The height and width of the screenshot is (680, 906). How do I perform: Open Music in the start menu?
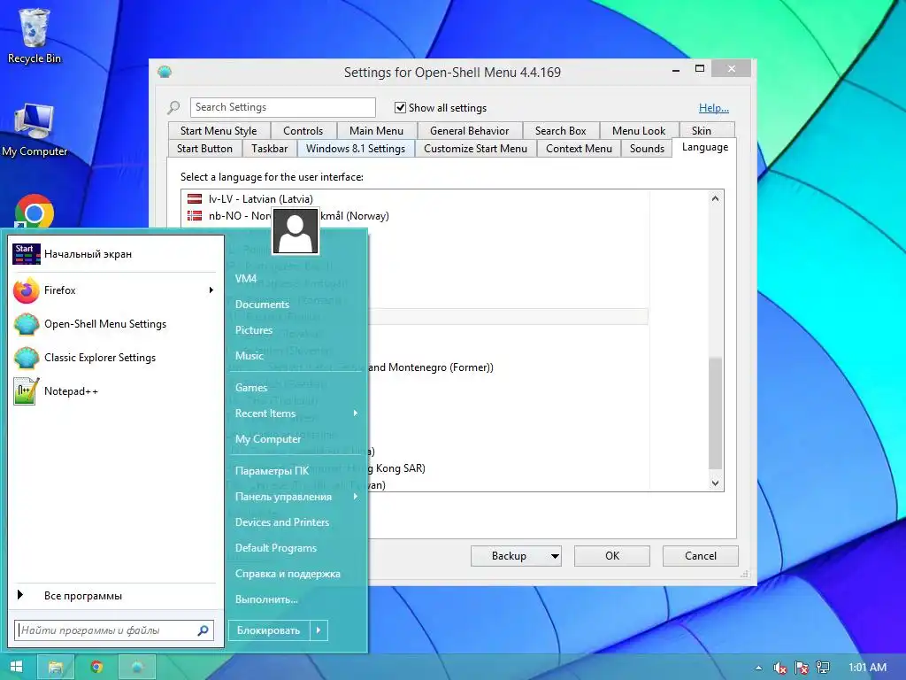tap(249, 356)
